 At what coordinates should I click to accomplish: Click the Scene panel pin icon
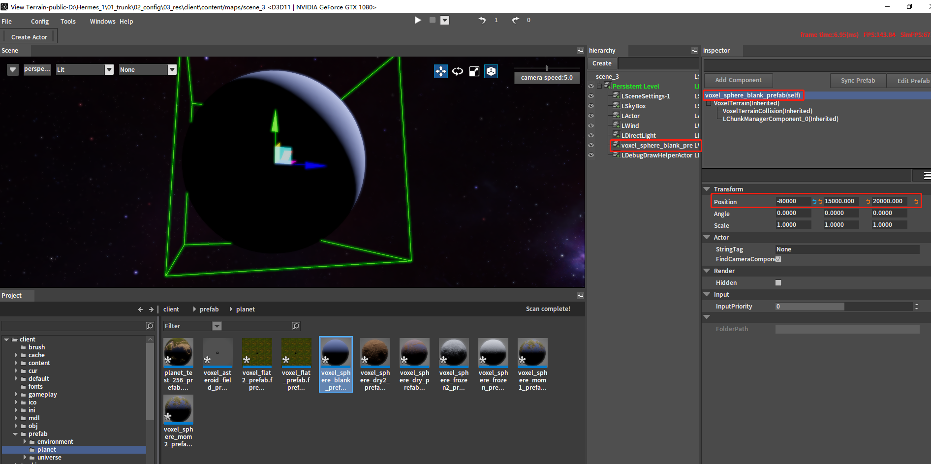tap(581, 51)
